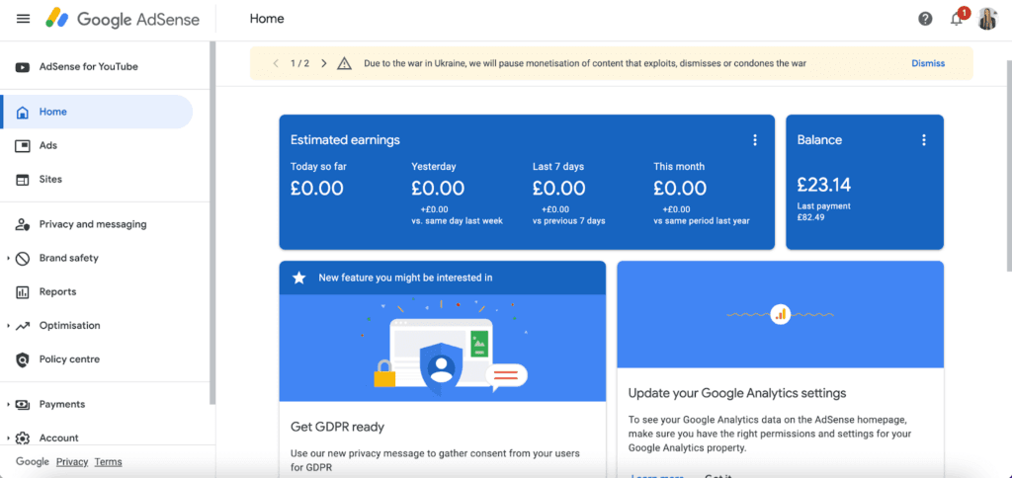Select Sites in the sidebar
This screenshot has width=1012, height=478.
coord(50,180)
